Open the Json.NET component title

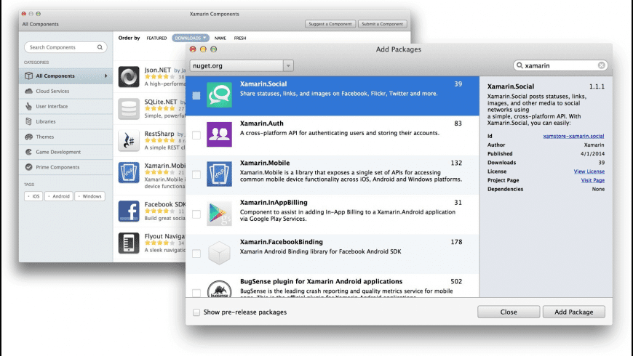click(157, 70)
